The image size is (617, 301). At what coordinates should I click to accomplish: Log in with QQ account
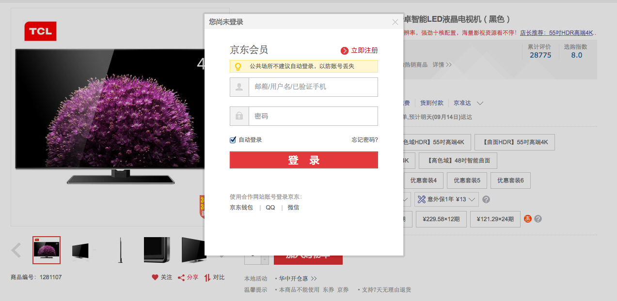(270, 207)
